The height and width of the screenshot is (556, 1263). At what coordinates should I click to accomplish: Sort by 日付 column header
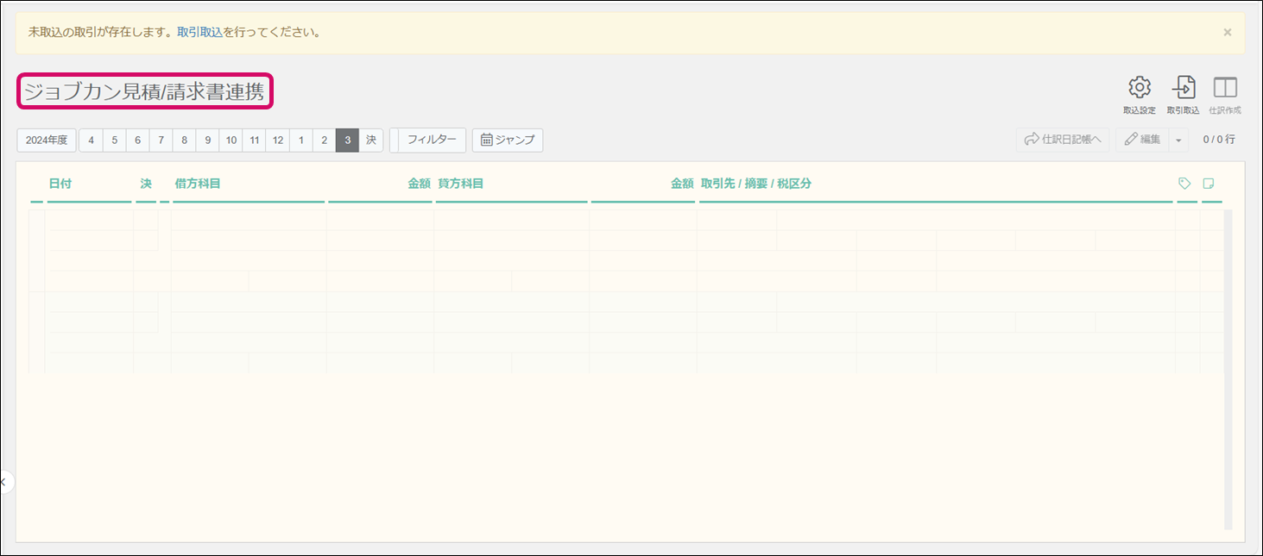pyautogui.click(x=60, y=184)
